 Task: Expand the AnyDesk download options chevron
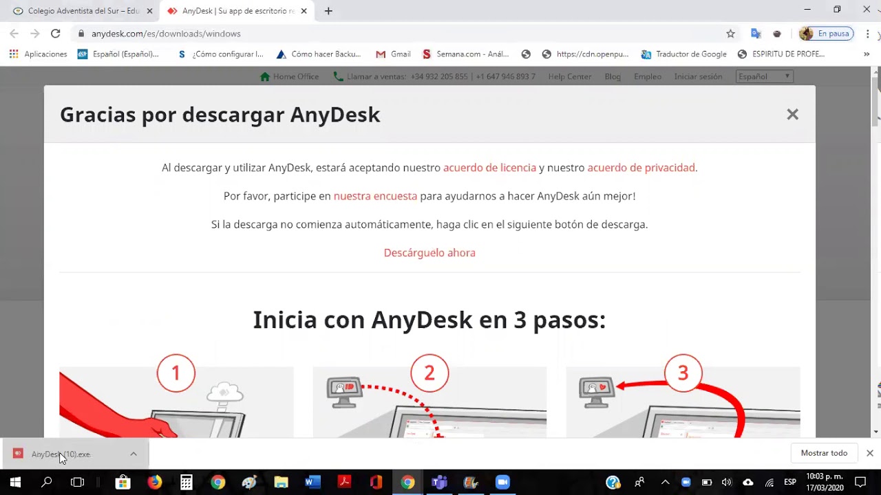(x=134, y=454)
